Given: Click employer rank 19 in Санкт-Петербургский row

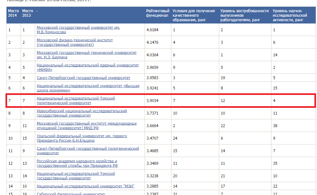Looking at the screenshot, I should tap(223, 78).
